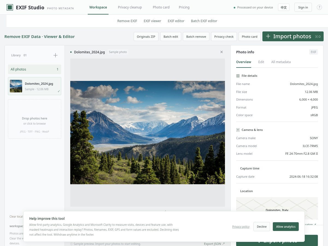The image size is (328, 246).
Task: Click the Drop photos here zone
Action: (x=34, y=119)
